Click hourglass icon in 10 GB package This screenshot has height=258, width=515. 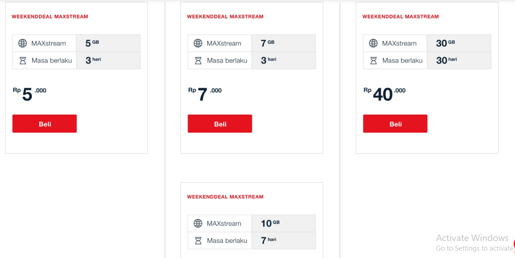[198, 241]
